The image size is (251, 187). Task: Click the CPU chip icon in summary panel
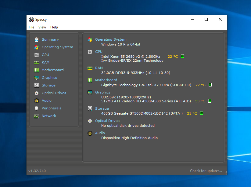point(90,52)
